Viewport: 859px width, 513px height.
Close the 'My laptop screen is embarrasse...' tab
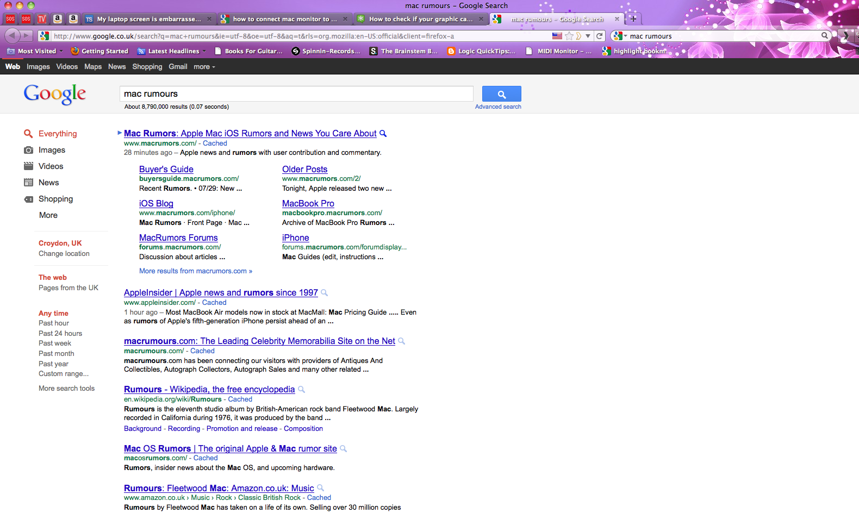[209, 19]
